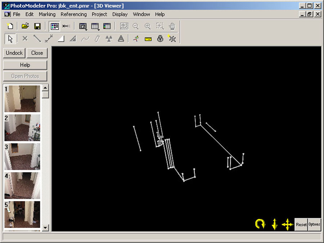Toggle the photo thumbnail grid icon
Viewport: 324px width, 243px height.
55,26
